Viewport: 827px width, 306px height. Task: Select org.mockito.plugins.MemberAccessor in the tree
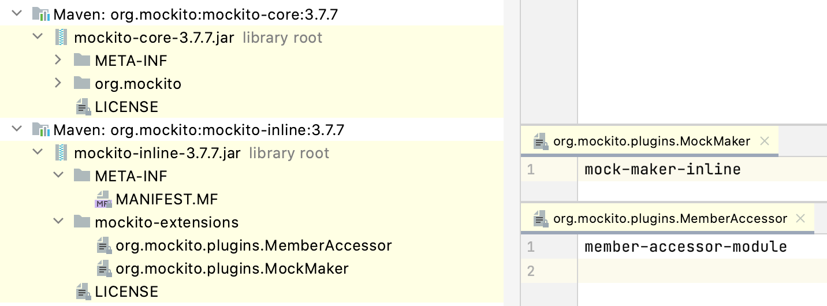254,245
